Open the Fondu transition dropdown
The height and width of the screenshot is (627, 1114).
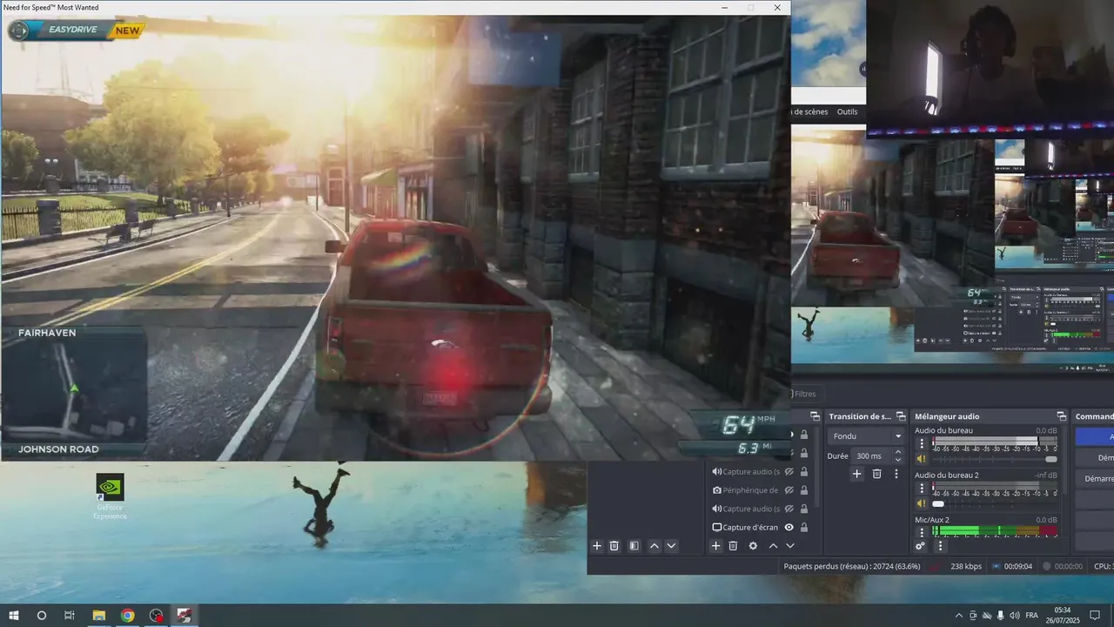[867, 435]
